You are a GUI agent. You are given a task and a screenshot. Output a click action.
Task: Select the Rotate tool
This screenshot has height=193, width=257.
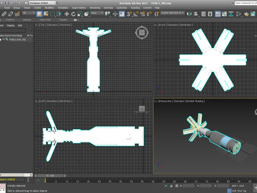point(73,14)
